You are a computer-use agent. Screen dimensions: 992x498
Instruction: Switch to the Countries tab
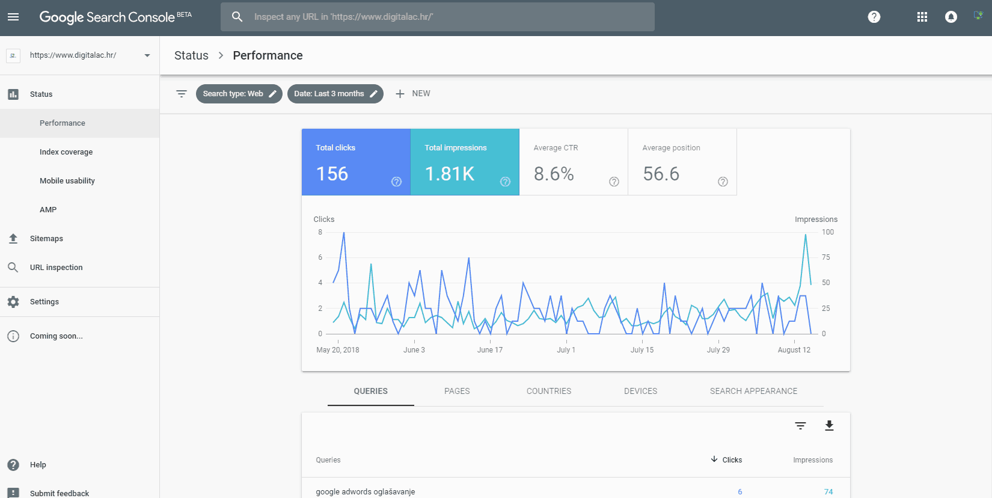[549, 391]
